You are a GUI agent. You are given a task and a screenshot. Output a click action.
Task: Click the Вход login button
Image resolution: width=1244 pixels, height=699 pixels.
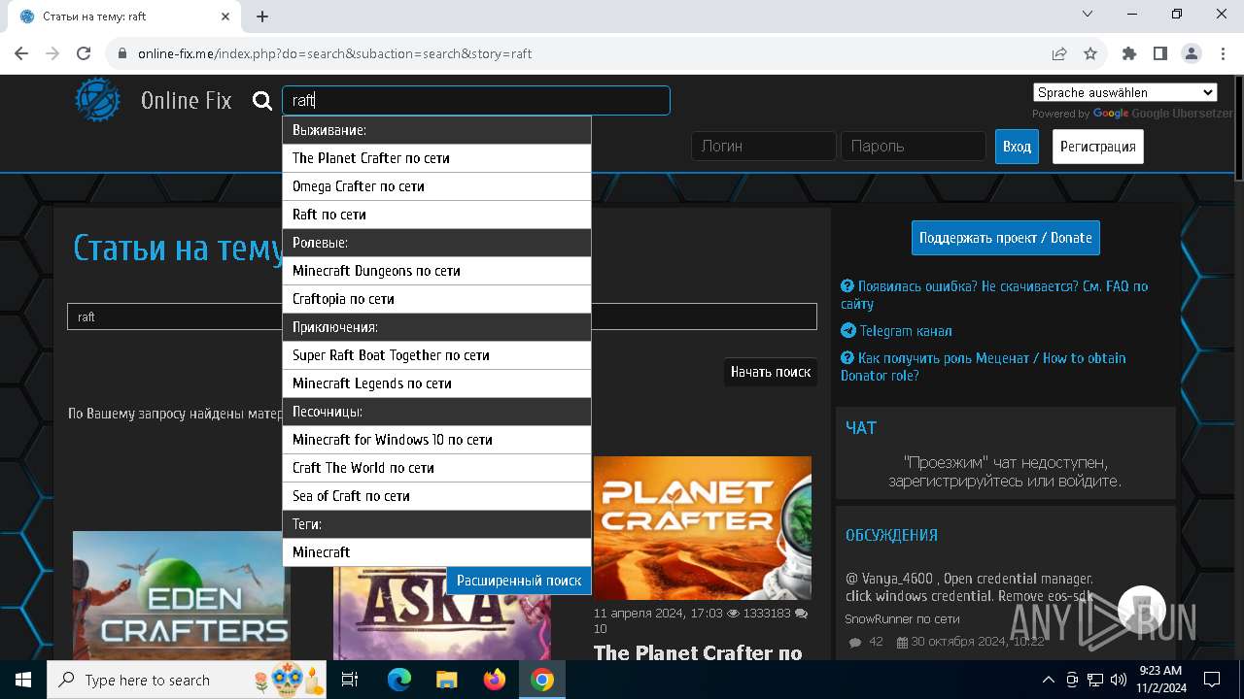(x=1017, y=147)
